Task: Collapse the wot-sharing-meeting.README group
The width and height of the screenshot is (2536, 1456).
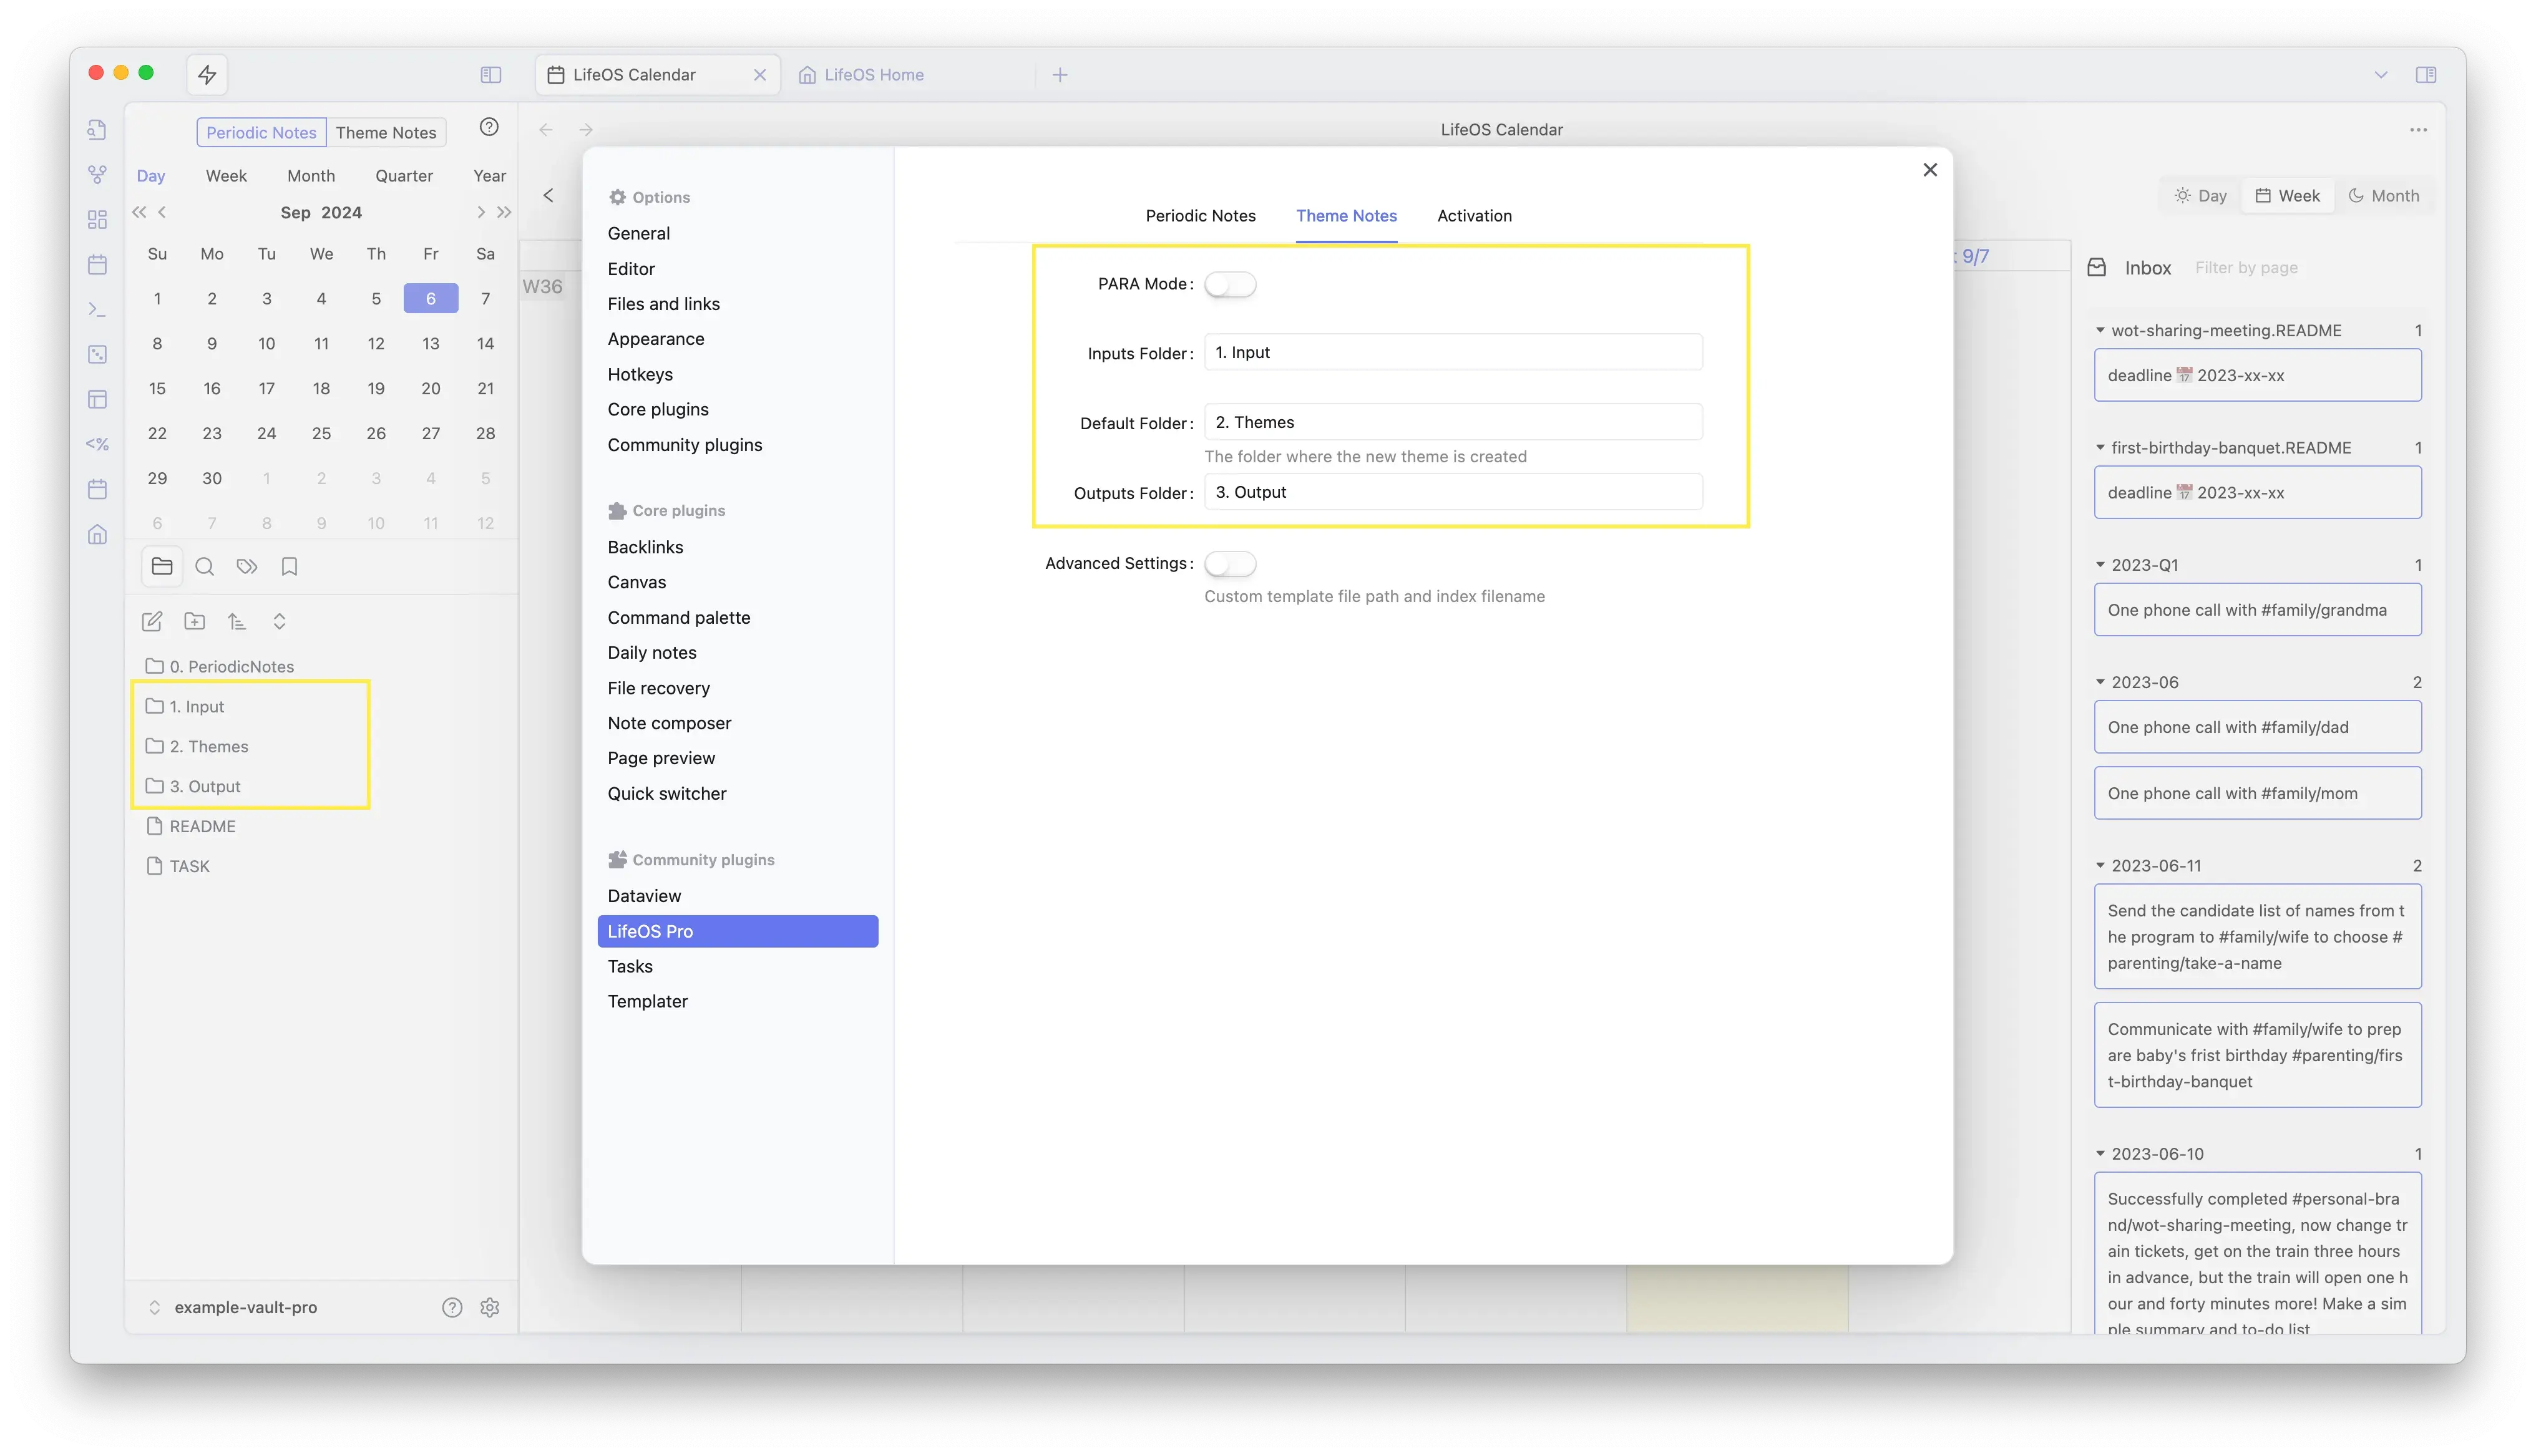Action: tap(2100, 330)
